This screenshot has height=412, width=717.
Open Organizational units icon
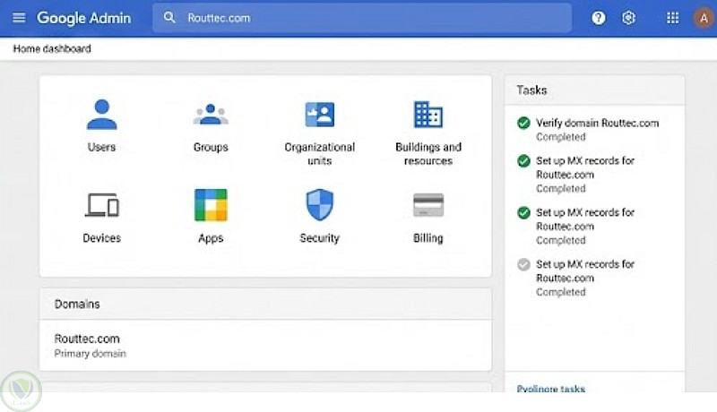click(x=319, y=116)
